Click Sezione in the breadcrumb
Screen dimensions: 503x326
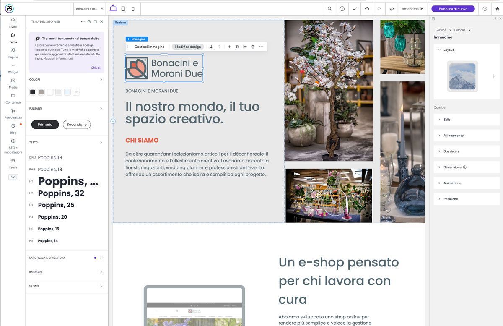point(441,30)
